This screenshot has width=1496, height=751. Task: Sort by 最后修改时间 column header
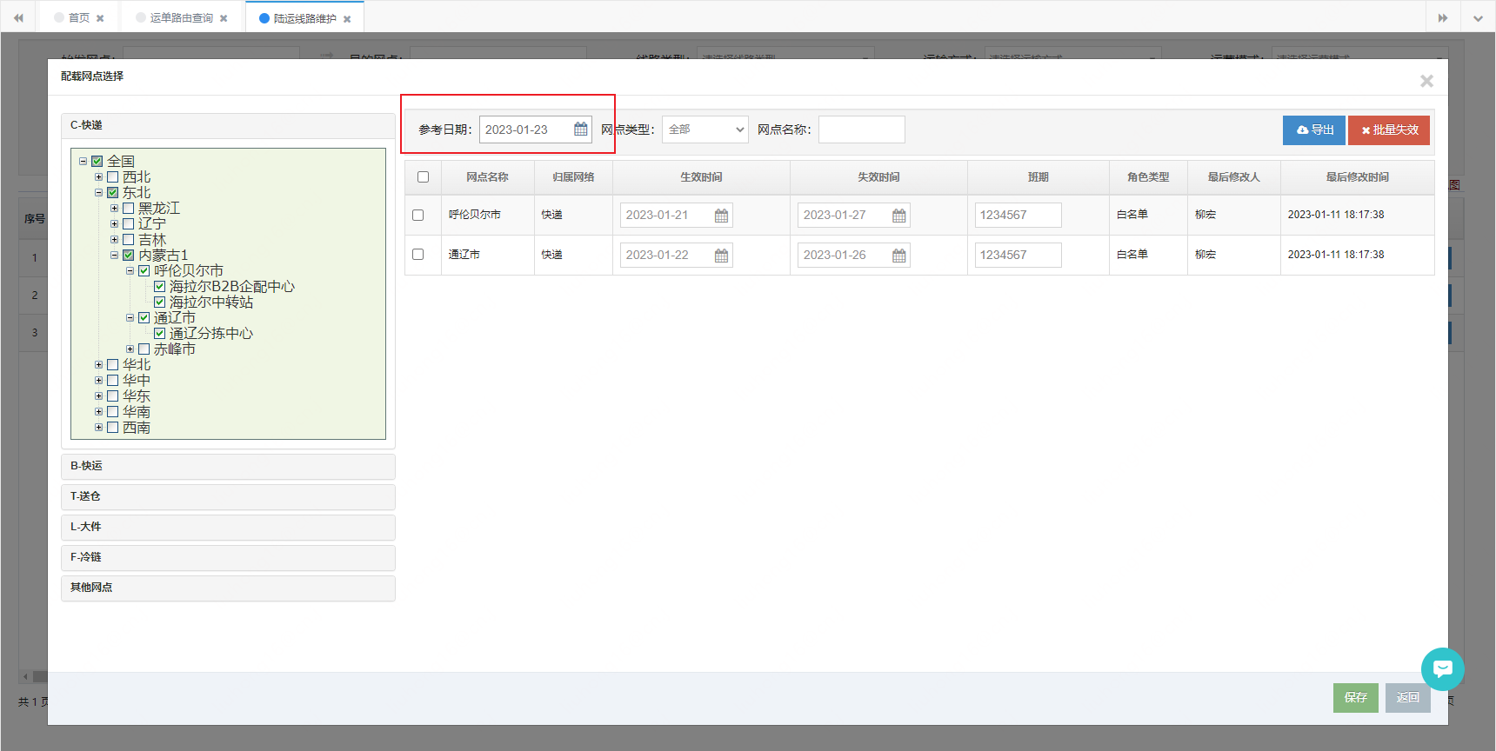pos(1357,177)
